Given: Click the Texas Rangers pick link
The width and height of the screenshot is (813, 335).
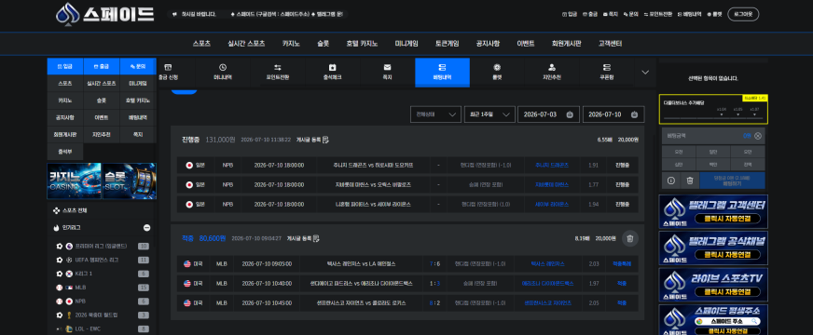Looking at the screenshot, I should point(548,264).
